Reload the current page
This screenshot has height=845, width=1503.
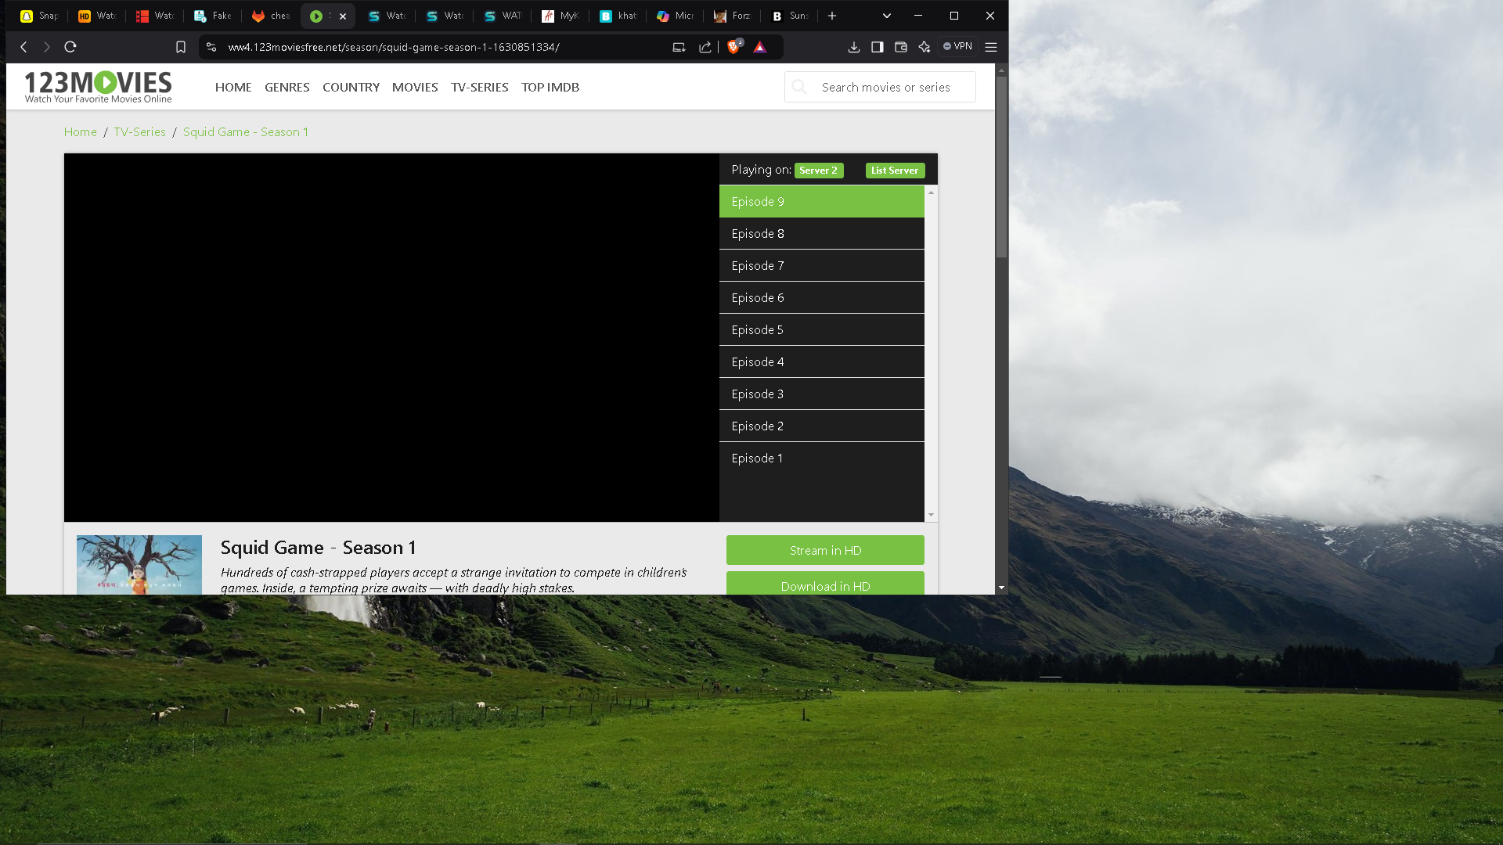pyautogui.click(x=70, y=47)
